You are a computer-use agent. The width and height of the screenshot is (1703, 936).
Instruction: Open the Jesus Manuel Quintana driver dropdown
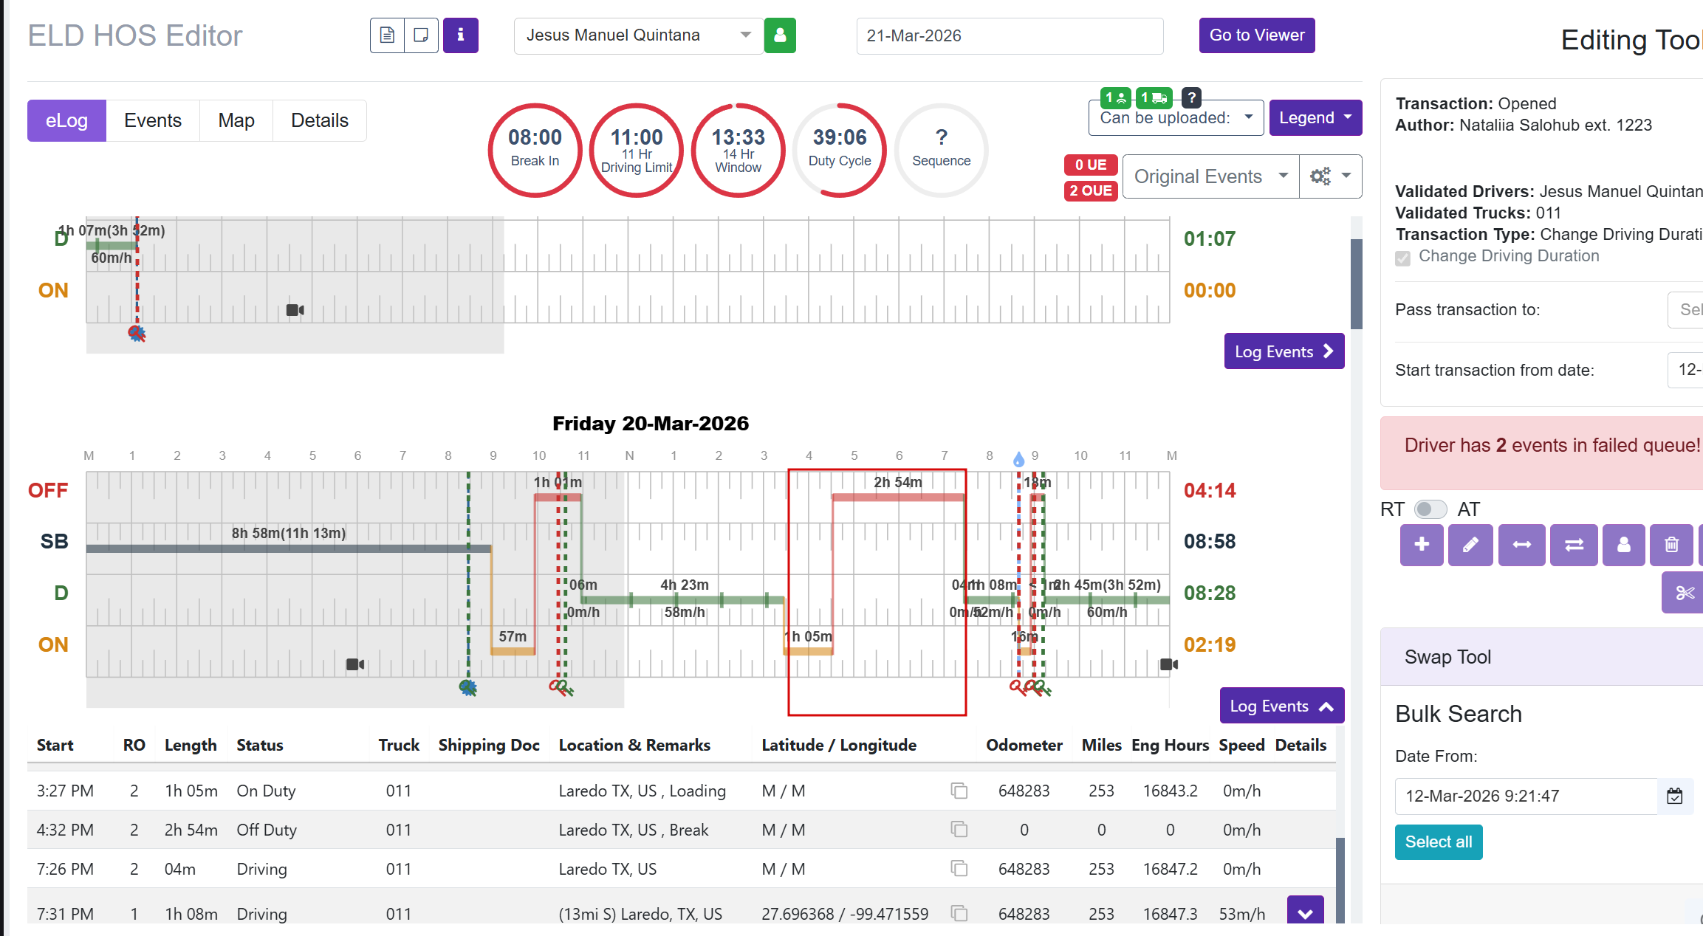[638, 35]
